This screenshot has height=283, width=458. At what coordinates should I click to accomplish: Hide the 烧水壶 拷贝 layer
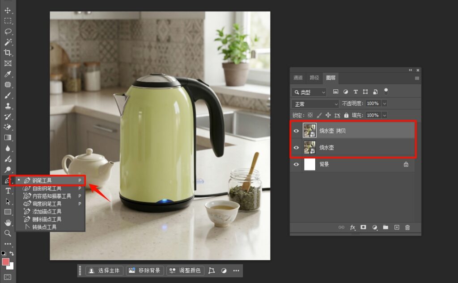tap(296, 131)
